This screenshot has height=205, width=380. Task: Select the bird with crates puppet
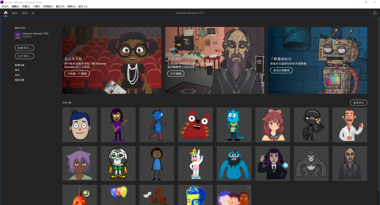pyautogui.click(x=157, y=195)
